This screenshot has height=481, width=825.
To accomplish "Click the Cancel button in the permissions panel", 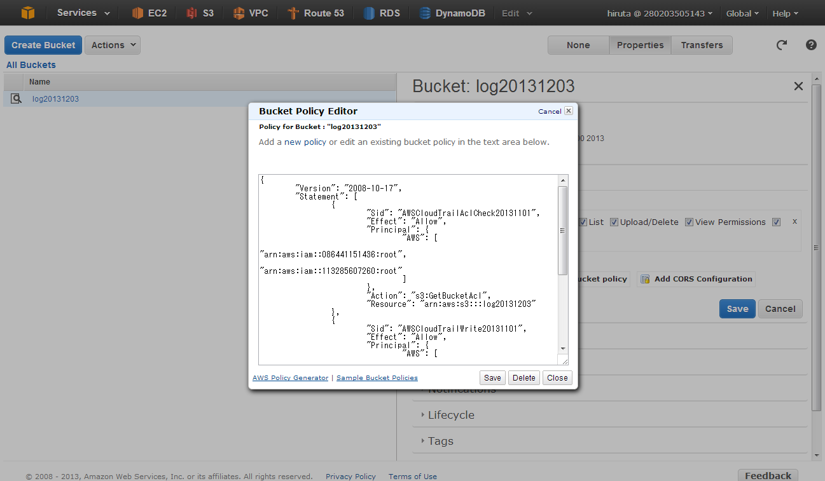I will point(780,309).
